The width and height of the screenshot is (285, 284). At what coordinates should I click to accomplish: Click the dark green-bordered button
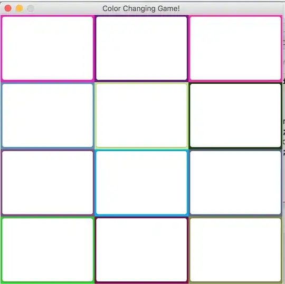click(x=235, y=115)
